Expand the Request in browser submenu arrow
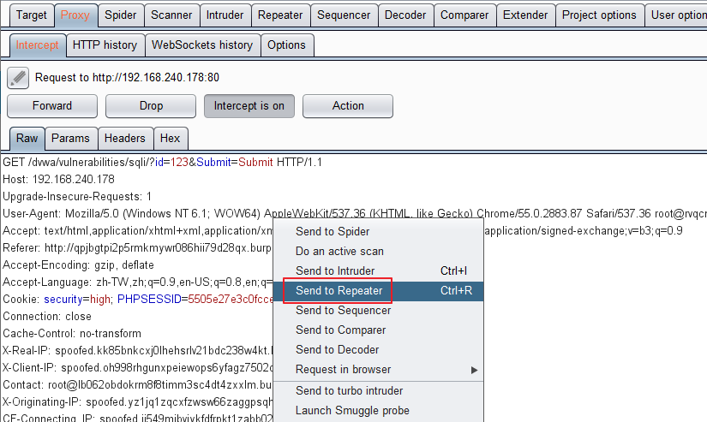This screenshot has width=707, height=422. (474, 370)
